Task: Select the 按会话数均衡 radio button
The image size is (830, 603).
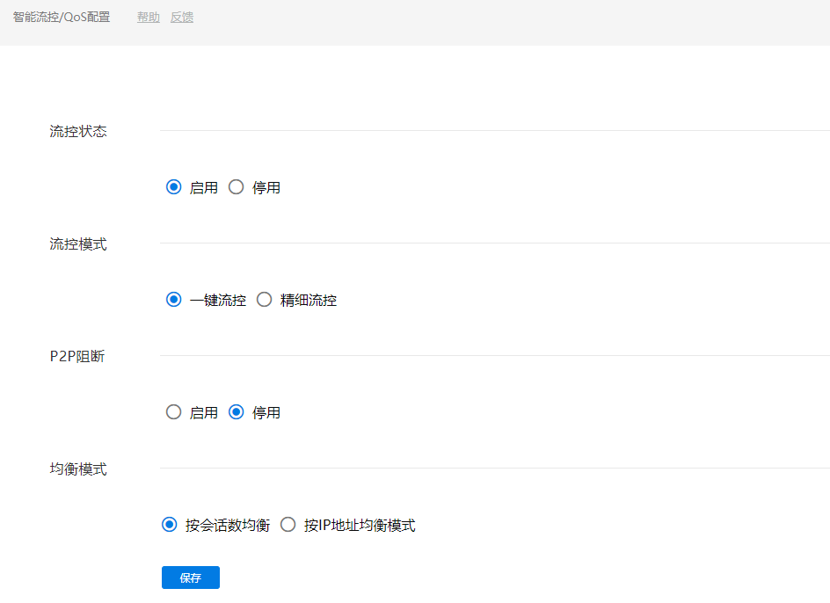Action: pos(170,525)
